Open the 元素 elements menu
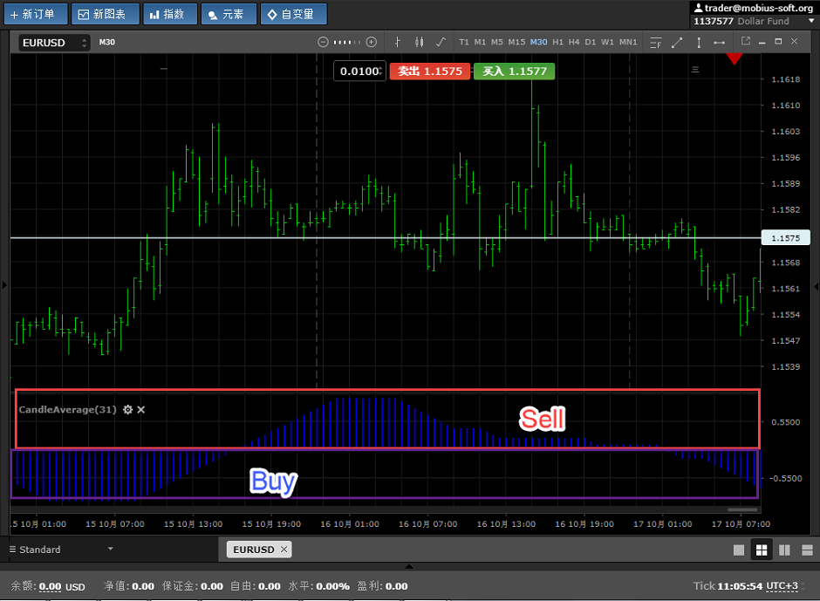The height and width of the screenshot is (601, 820). pos(229,14)
